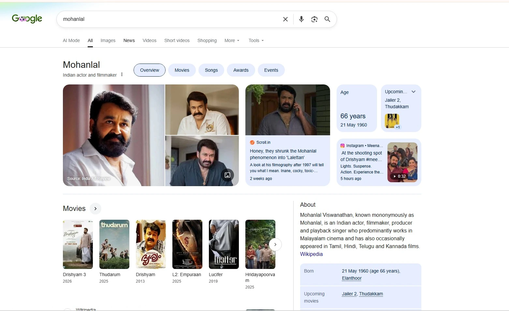The image size is (509, 311).
Task: Select the Events chip
Action: pyautogui.click(x=271, y=70)
